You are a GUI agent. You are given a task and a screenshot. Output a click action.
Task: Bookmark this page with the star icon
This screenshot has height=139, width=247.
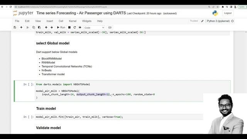point(218,7)
